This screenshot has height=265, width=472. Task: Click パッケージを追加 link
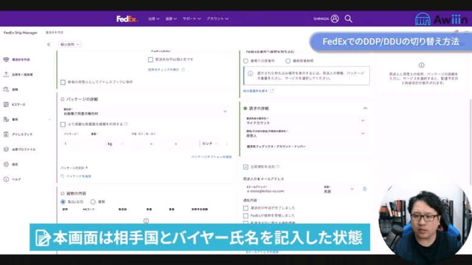(x=79, y=176)
